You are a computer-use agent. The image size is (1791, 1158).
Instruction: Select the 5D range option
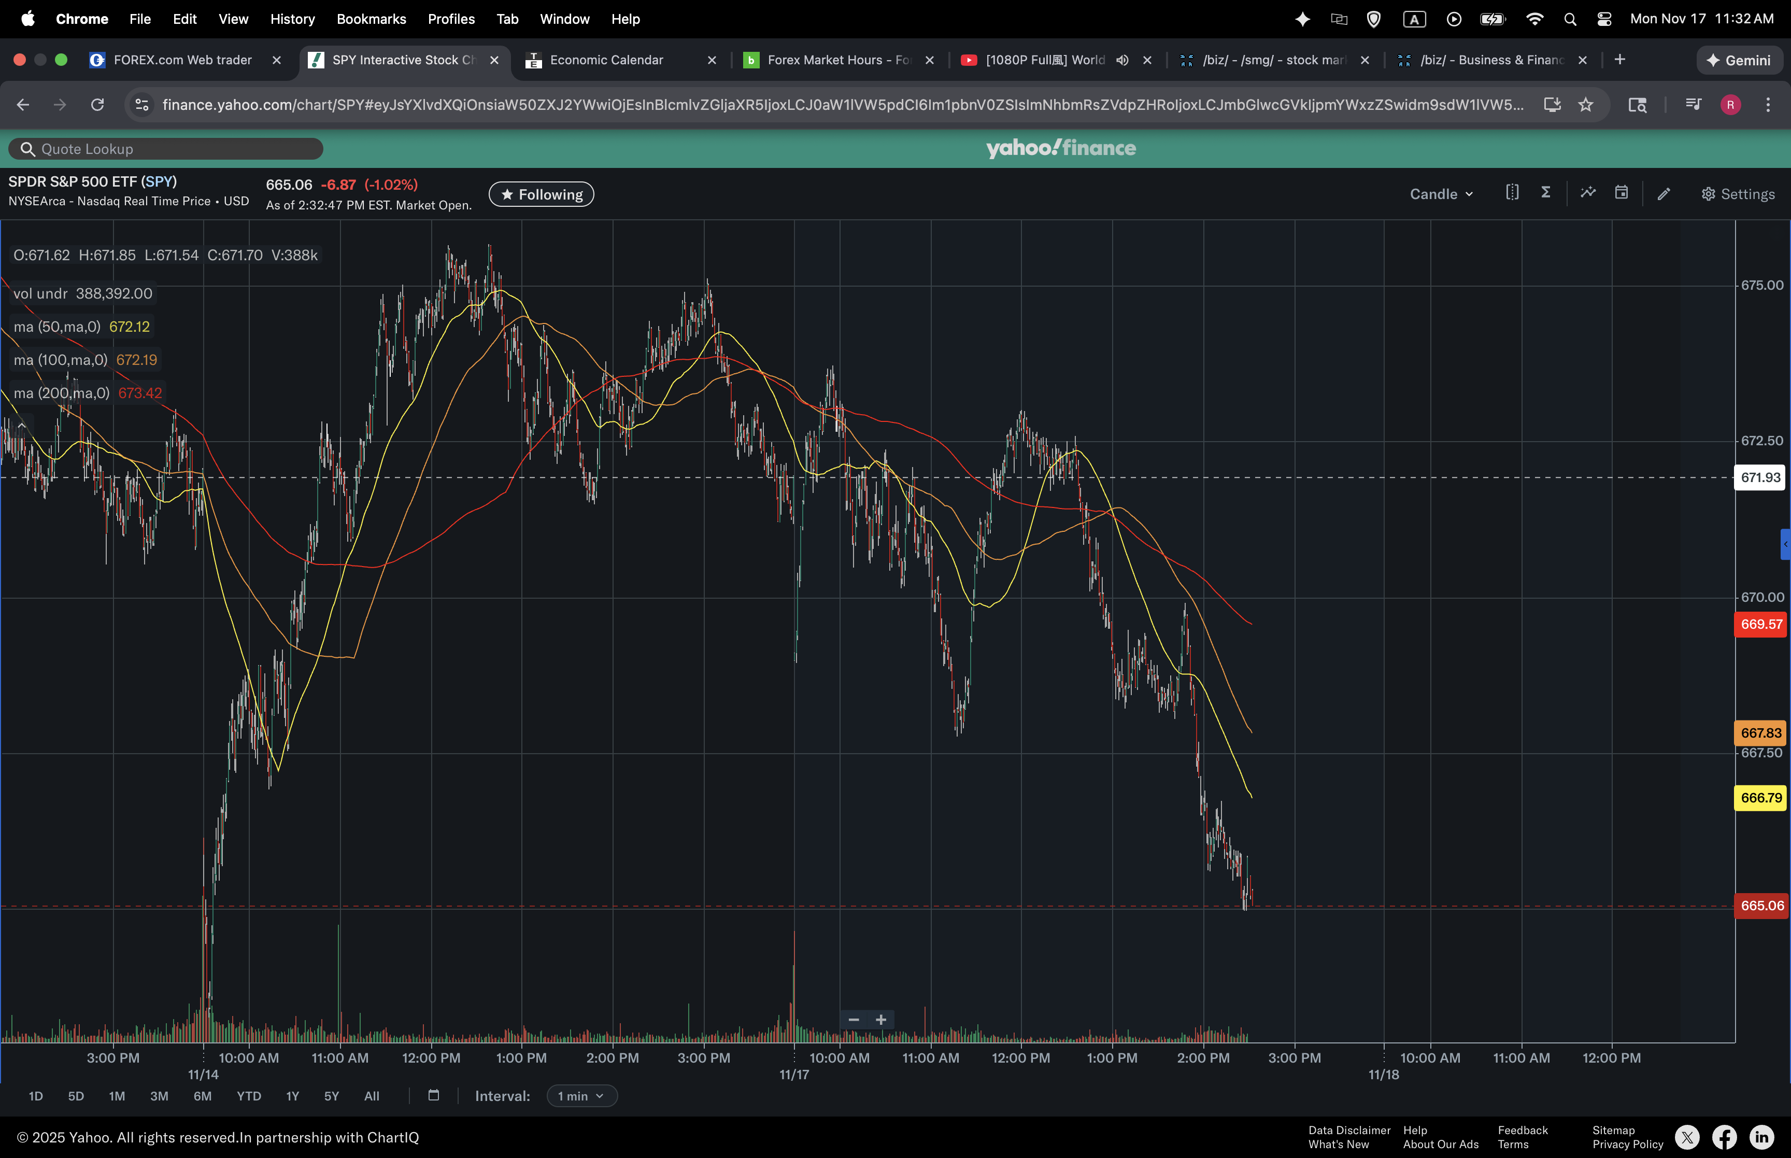click(x=76, y=1096)
